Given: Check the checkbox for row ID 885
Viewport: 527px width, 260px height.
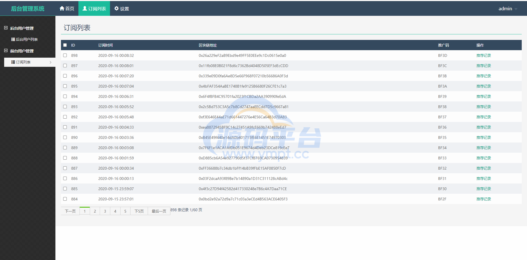Looking at the screenshot, I should [x=65, y=188].
